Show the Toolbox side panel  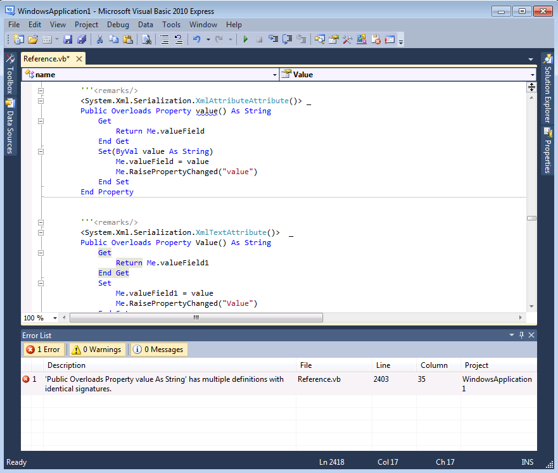10,73
